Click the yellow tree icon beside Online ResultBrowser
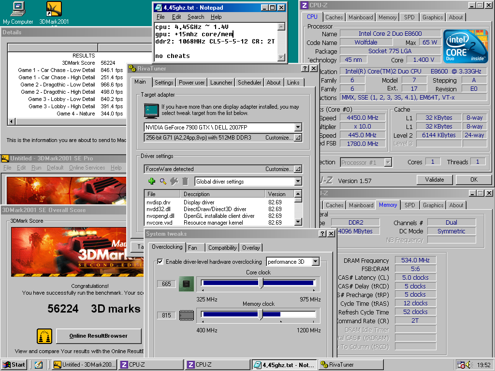 pyautogui.click(x=44, y=336)
